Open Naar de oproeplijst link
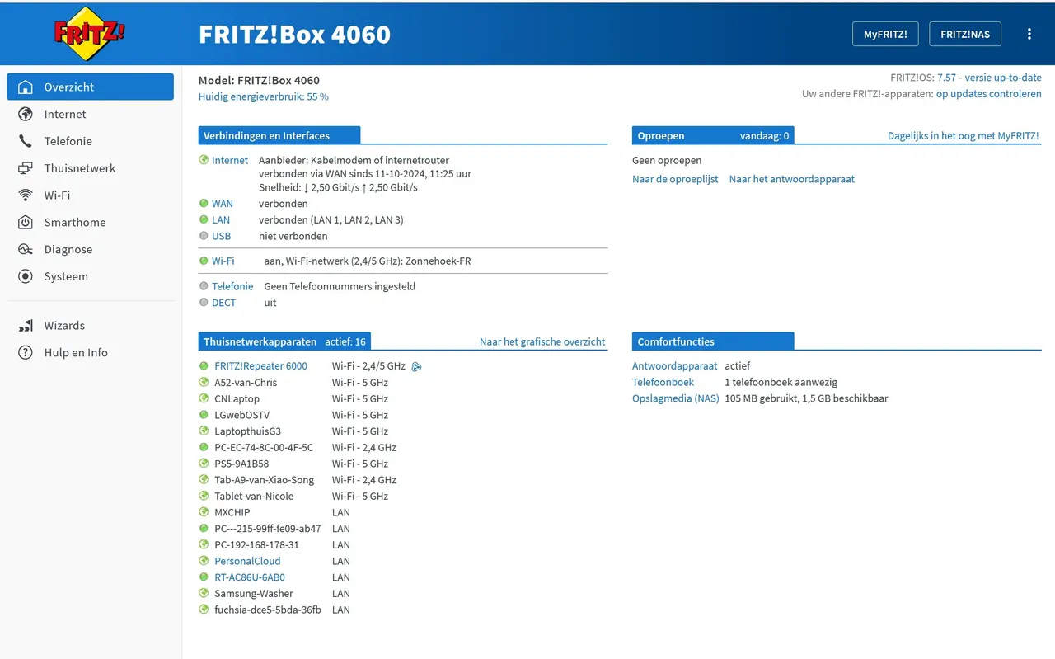The width and height of the screenshot is (1055, 659). (x=675, y=179)
